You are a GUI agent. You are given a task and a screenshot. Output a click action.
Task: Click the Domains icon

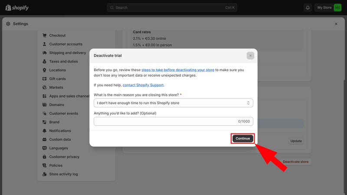tap(45, 104)
